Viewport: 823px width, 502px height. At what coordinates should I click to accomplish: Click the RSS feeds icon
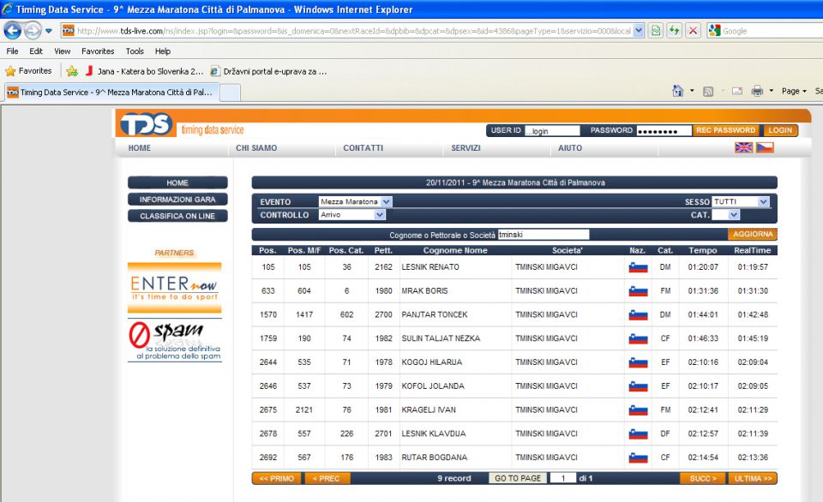708,92
